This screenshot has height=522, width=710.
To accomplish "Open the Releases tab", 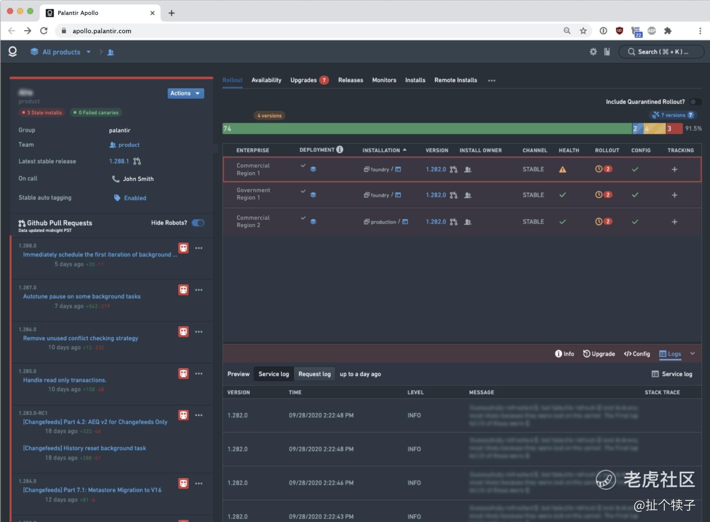I will (350, 80).
